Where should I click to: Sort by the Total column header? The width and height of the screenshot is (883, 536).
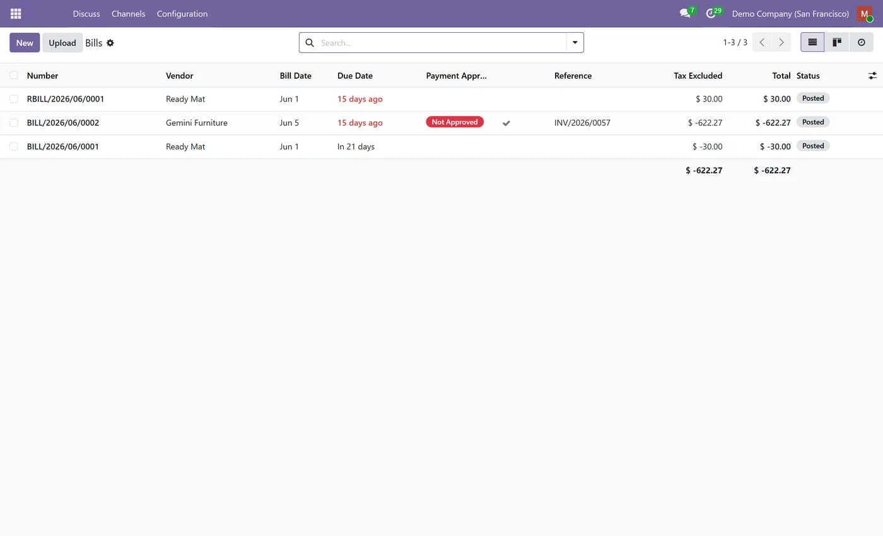tap(781, 76)
